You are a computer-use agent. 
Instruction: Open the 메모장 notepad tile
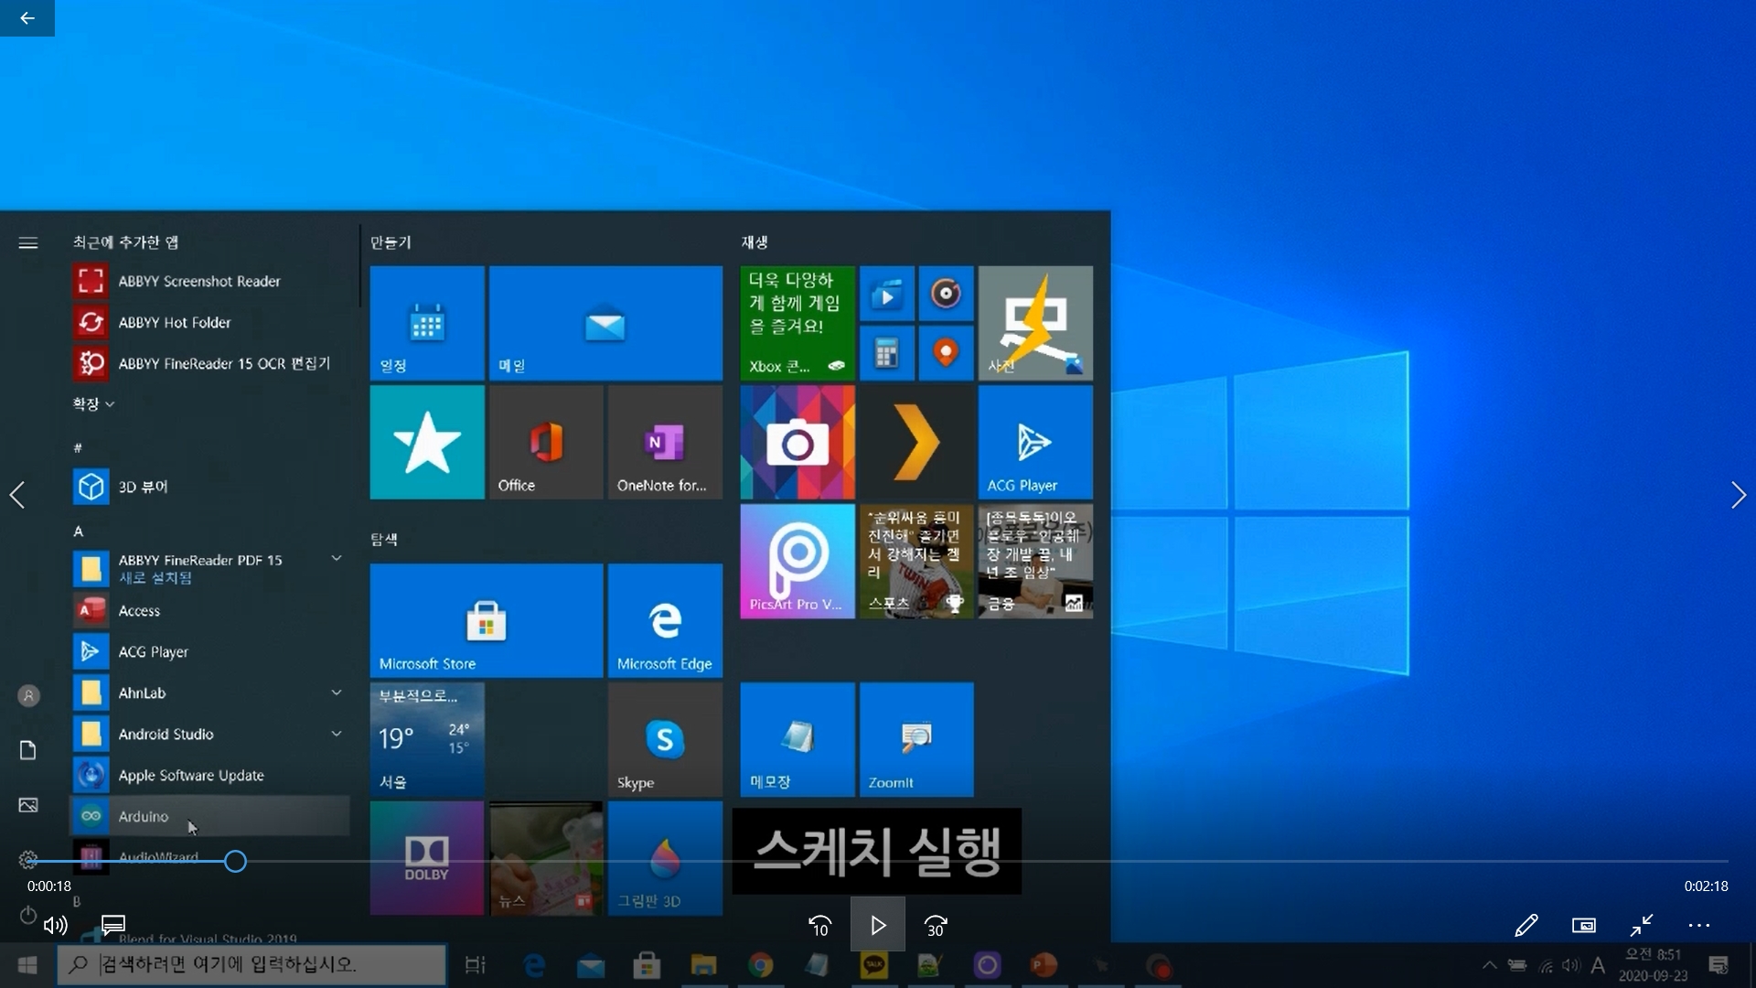(x=798, y=739)
